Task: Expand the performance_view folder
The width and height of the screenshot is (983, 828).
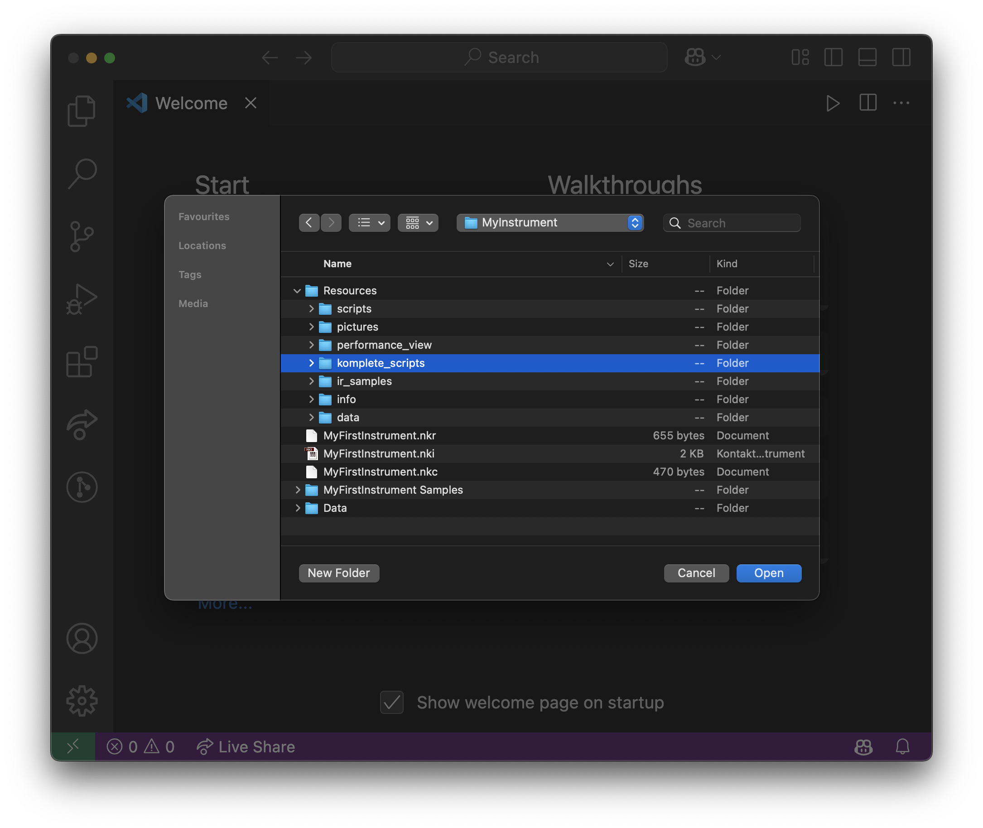Action: [x=311, y=345]
